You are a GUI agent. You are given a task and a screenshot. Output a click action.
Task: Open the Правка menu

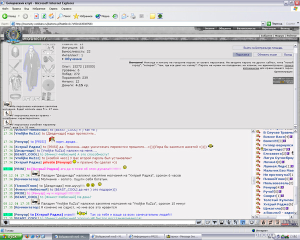pyautogui.click(x=16, y=8)
